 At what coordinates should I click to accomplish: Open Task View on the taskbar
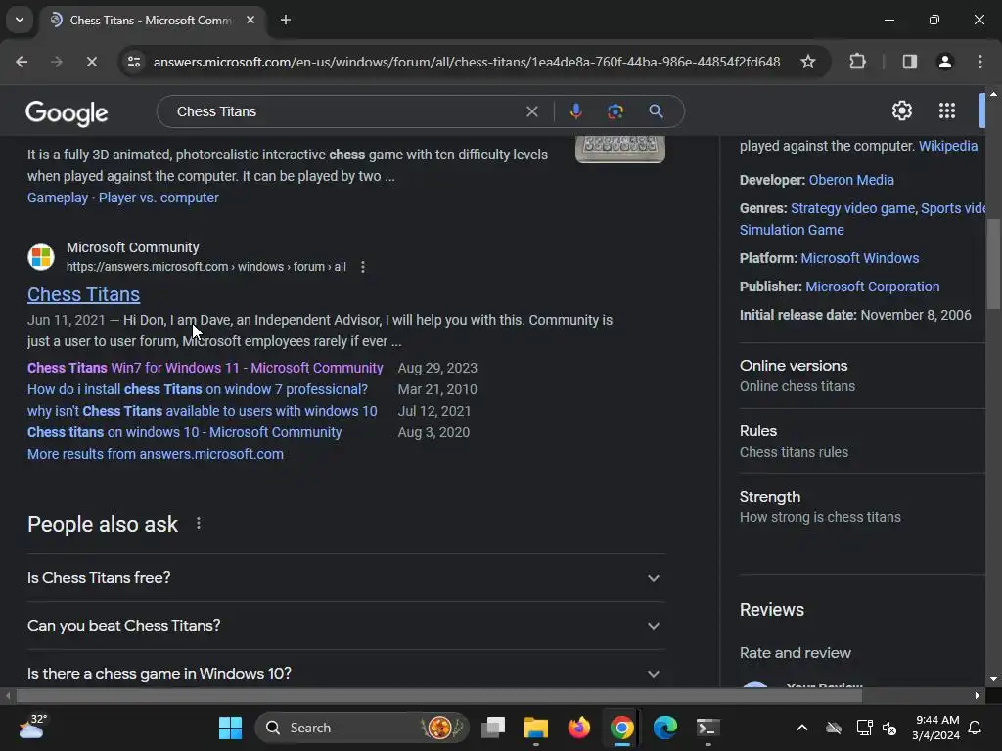click(493, 728)
